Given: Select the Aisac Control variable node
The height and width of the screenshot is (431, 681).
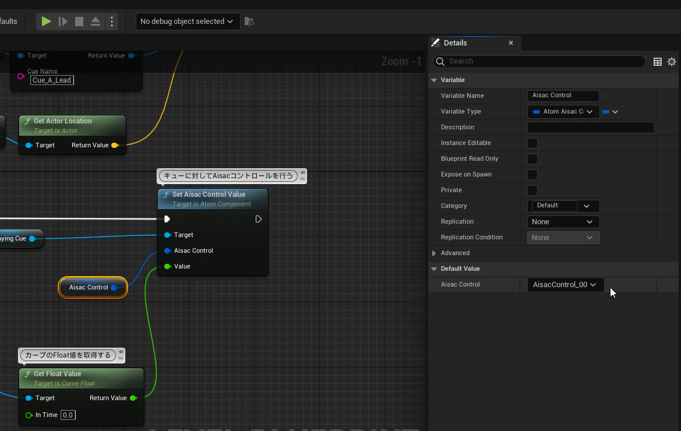Looking at the screenshot, I should click(x=93, y=287).
